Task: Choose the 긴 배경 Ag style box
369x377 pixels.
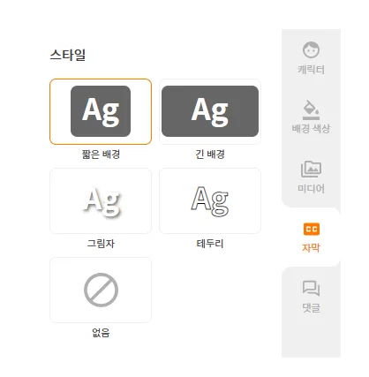Action: (x=210, y=111)
